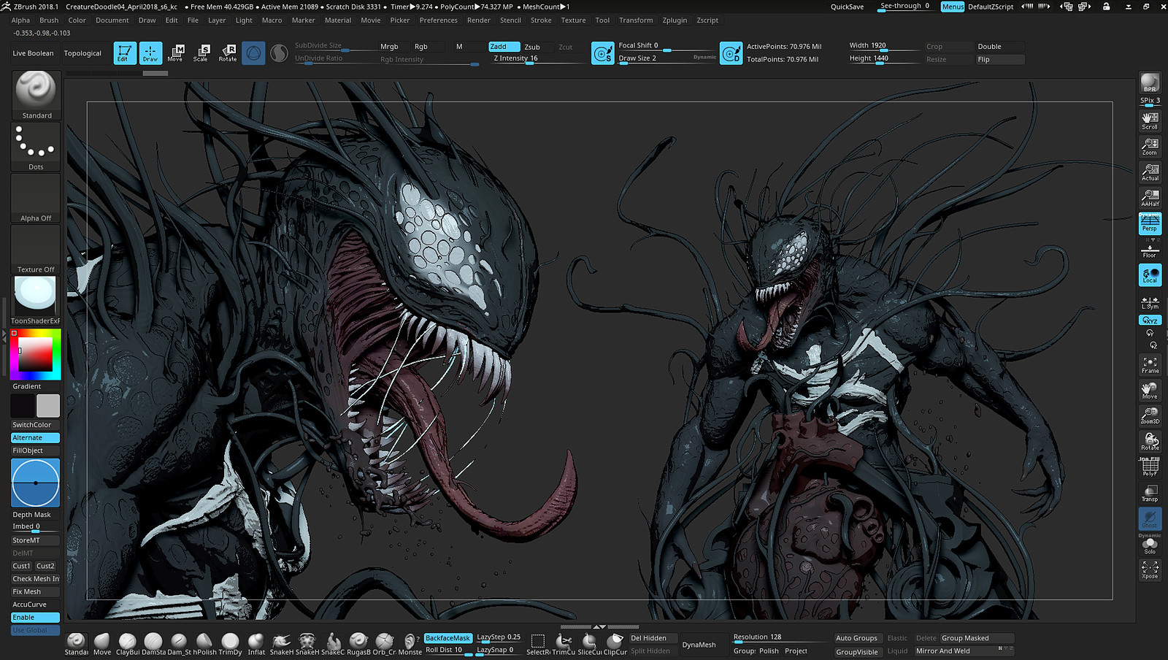Select the Inflat brush

coord(256,643)
